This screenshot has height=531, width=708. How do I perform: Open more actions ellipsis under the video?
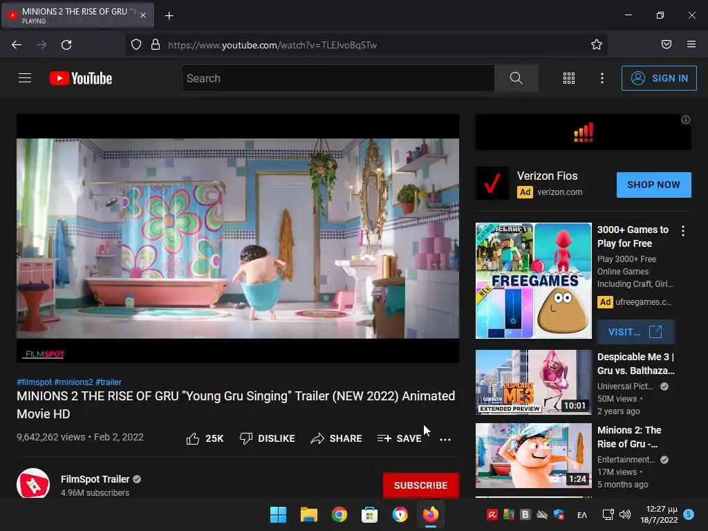tap(445, 439)
